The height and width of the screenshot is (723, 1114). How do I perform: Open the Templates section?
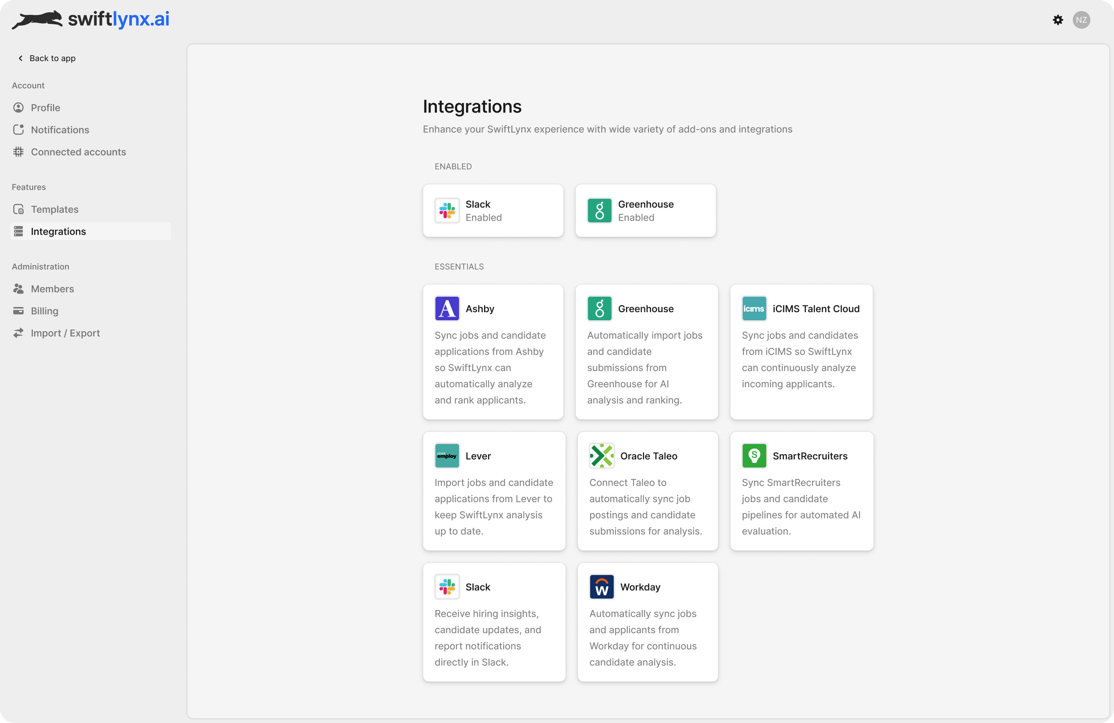coord(54,209)
